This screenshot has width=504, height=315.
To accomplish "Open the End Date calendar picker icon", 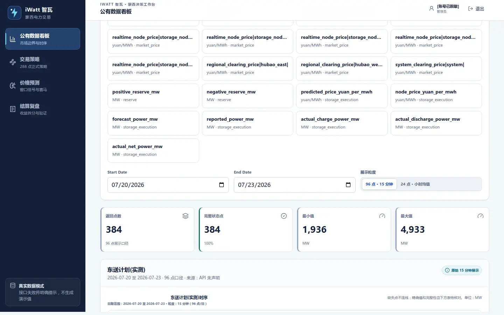I will 348,185.
